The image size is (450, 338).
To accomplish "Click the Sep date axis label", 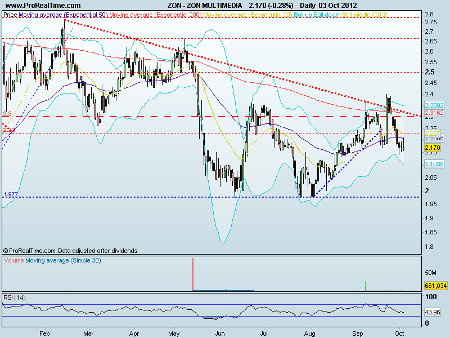I will tap(358, 333).
